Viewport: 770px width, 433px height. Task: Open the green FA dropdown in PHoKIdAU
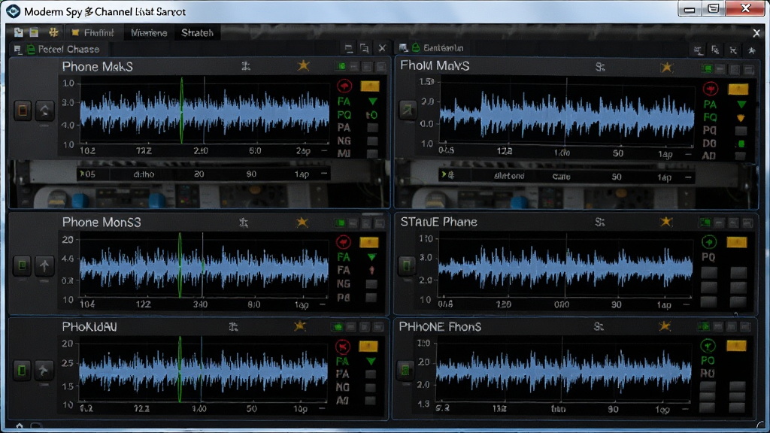point(371,362)
